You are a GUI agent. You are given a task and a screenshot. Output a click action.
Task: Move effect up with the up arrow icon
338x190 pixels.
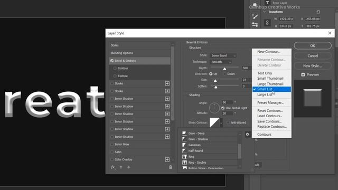coord(121,167)
